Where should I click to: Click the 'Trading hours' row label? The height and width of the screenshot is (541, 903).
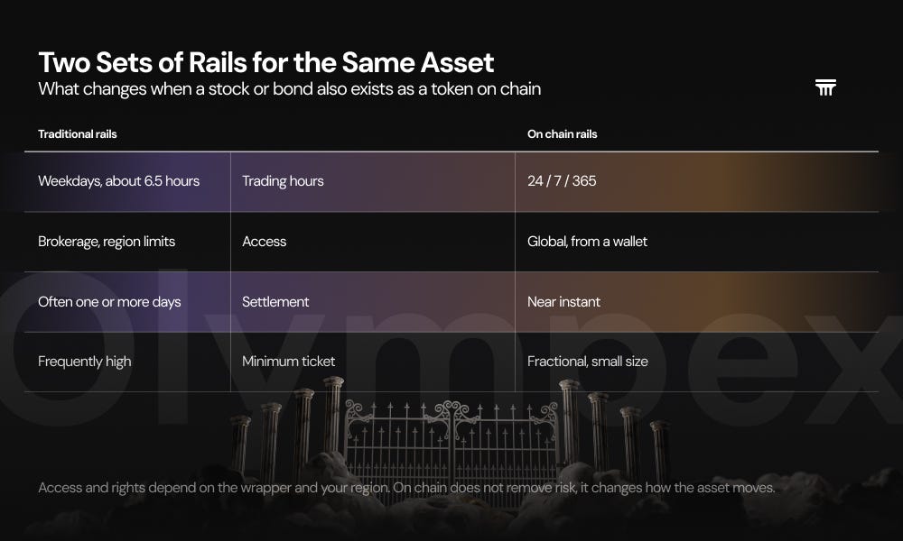(x=283, y=181)
